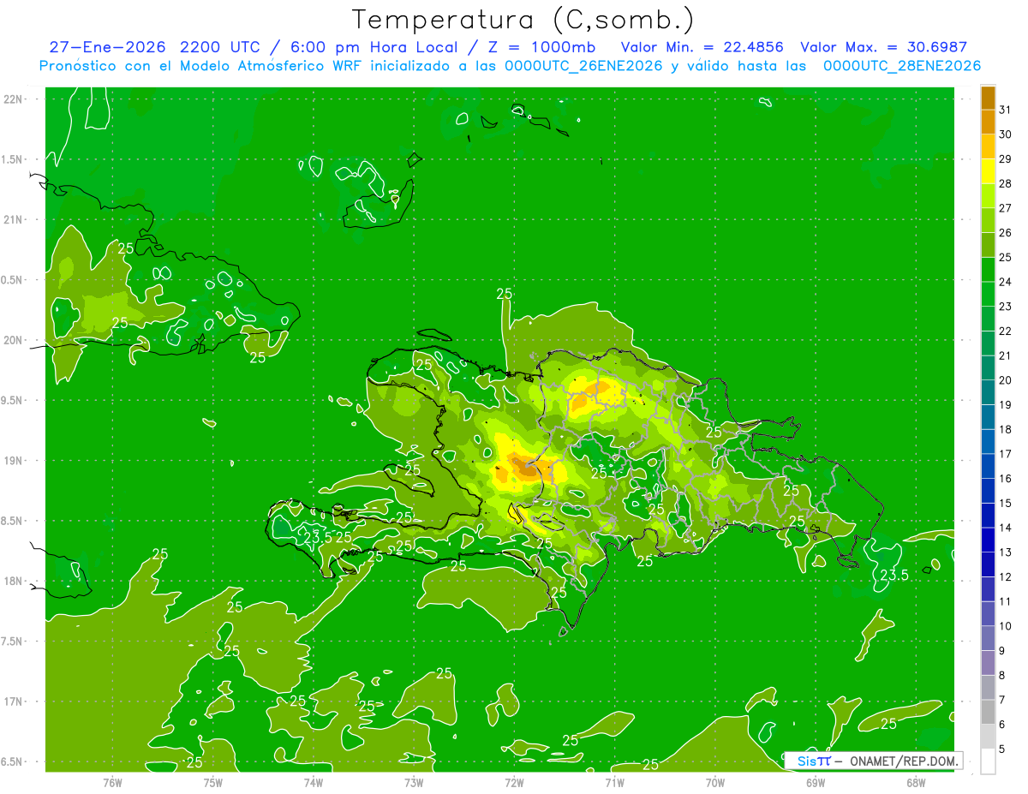Click the '21N' latitude axis label
Viewport: 1028px width, 794px height.
13,219
